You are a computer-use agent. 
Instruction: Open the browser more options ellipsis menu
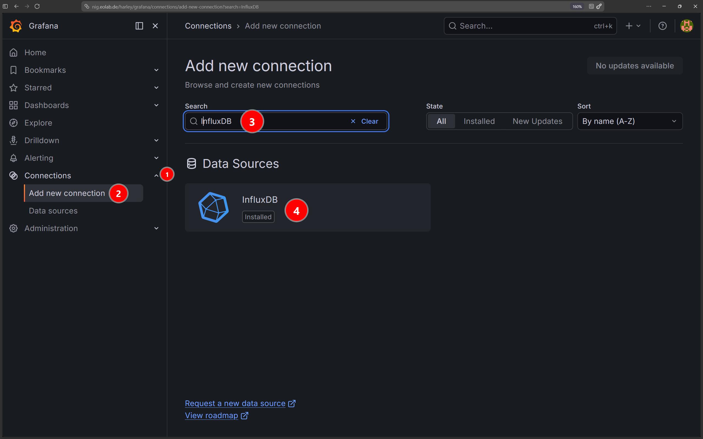point(649,6)
